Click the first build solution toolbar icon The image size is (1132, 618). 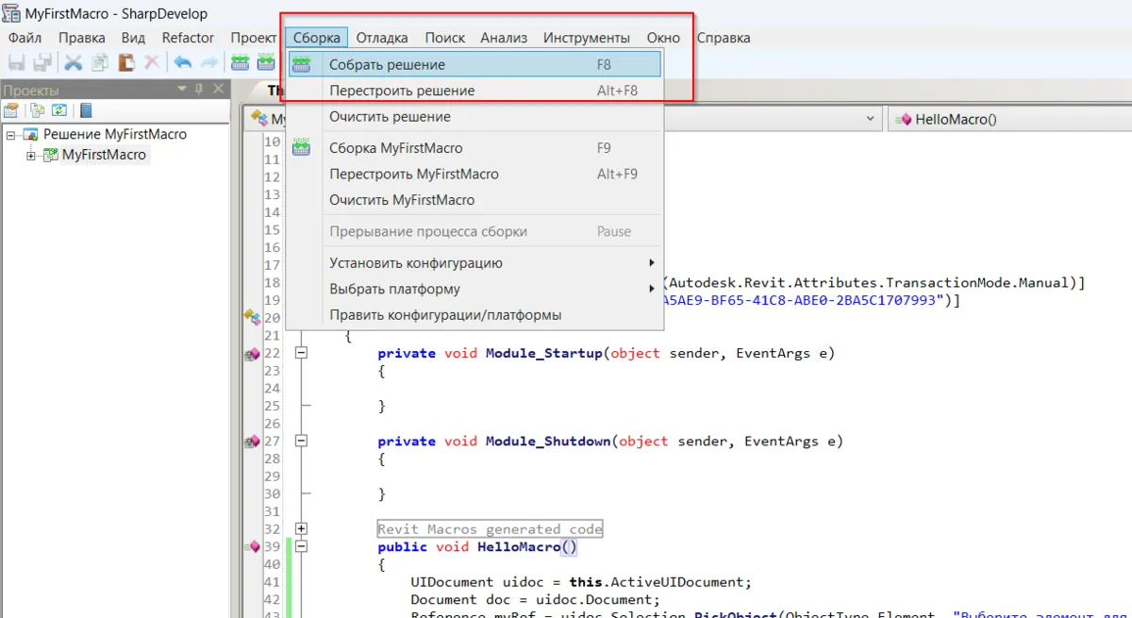pyautogui.click(x=241, y=63)
